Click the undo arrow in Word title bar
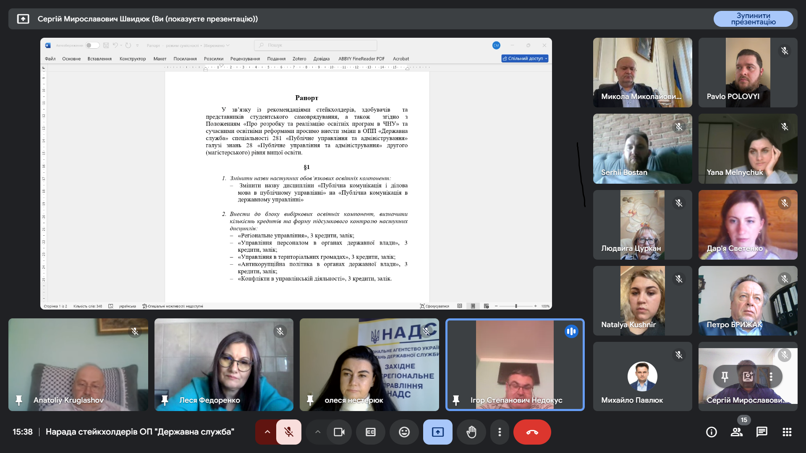This screenshot has width=806, height=453. pos(115,45)
